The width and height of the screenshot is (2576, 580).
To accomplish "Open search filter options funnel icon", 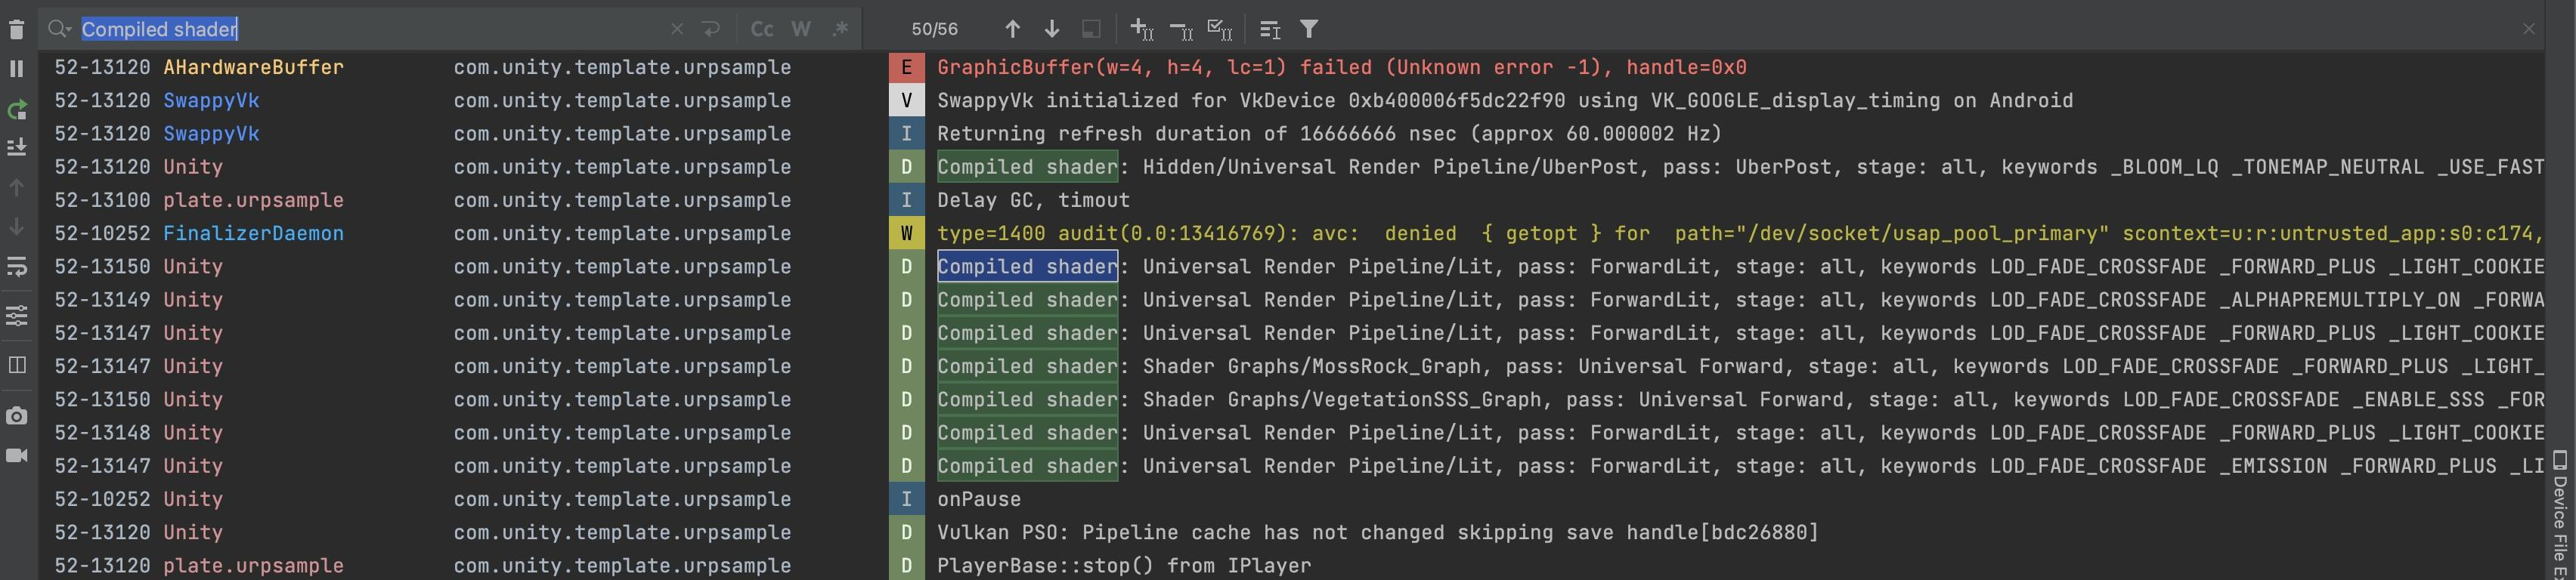I will (x=1309, y=29).
